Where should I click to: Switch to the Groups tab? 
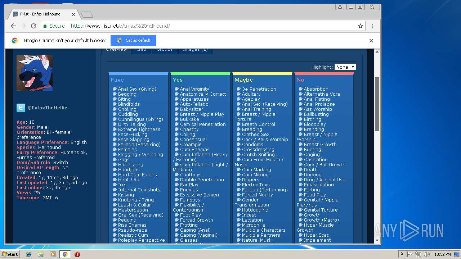[165, 50]
